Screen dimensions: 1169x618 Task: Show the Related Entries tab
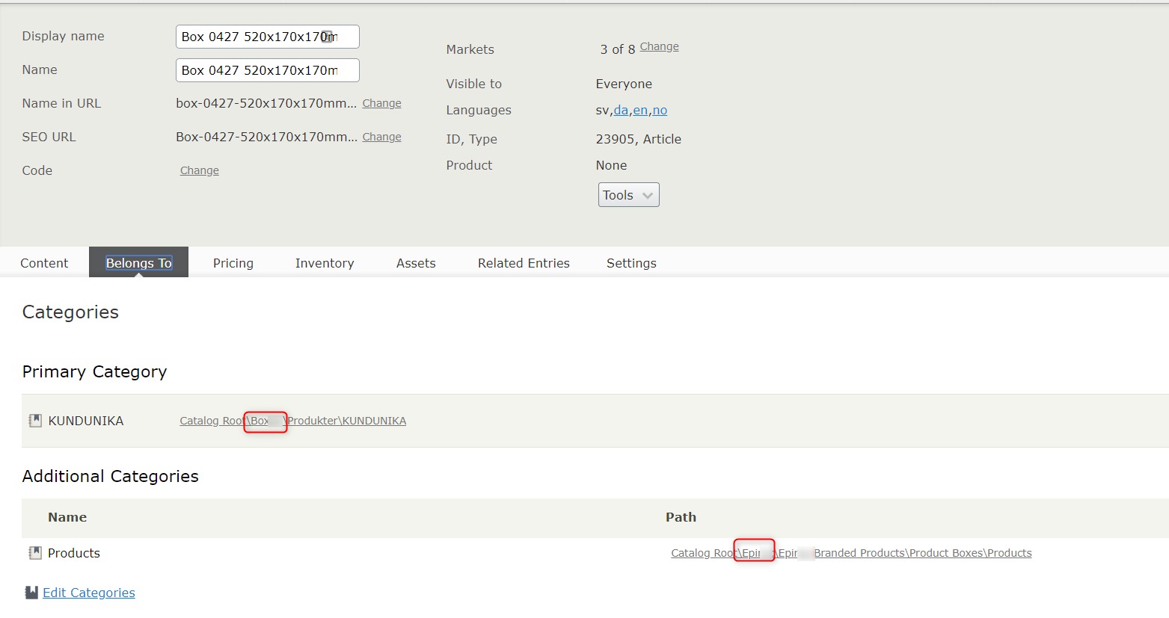point(524,263)
